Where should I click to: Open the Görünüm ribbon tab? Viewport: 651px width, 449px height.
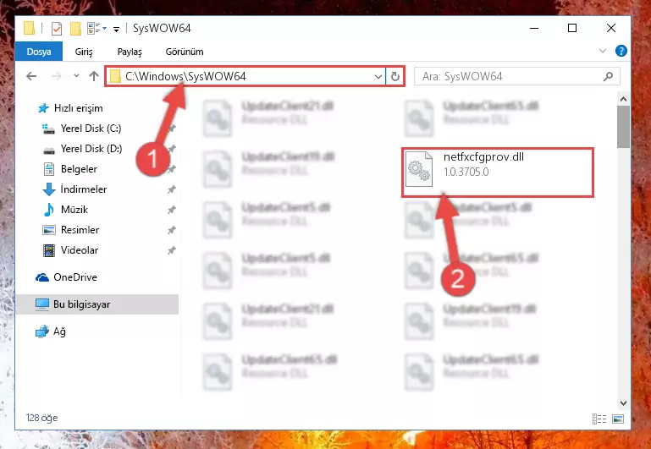(x=185, y=52)
